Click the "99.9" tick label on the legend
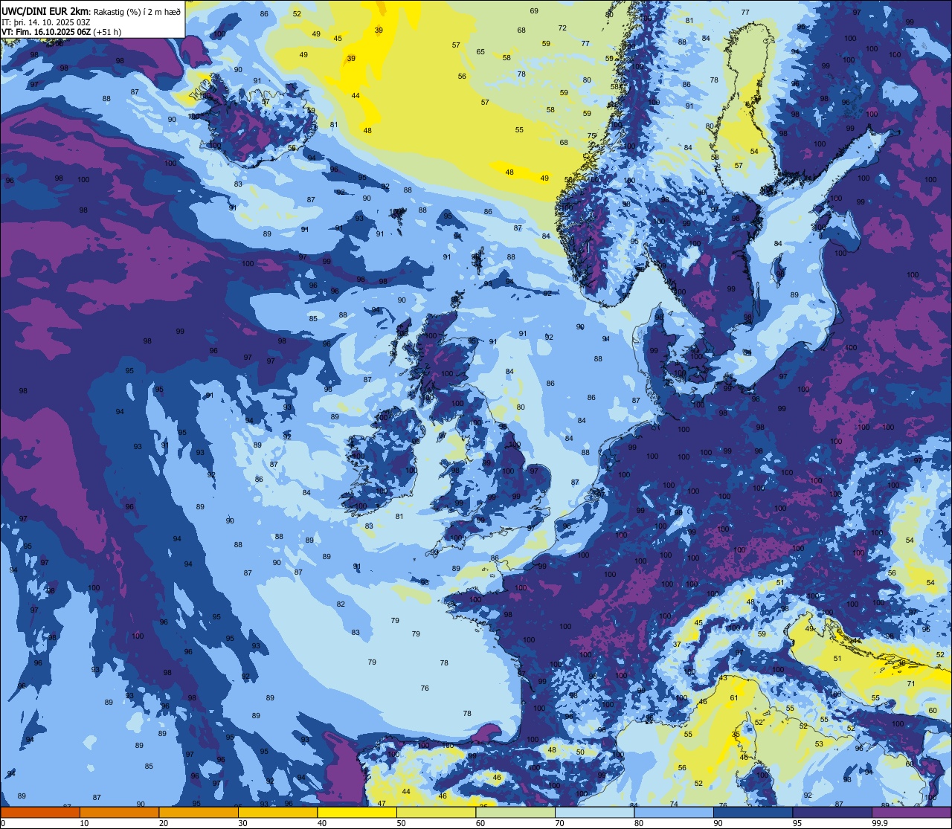 [880, 823]
